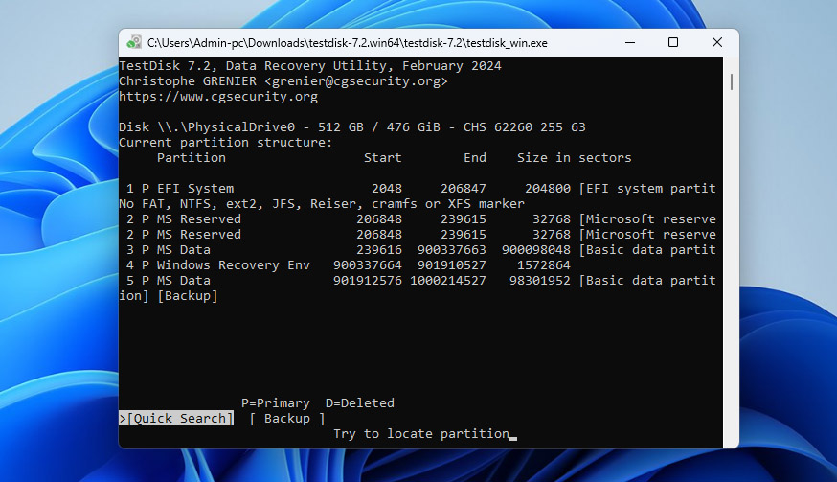Viewport: 837px width, 482px height.
Task: Click the size value 900098048
Action: [x=536, y=250]
